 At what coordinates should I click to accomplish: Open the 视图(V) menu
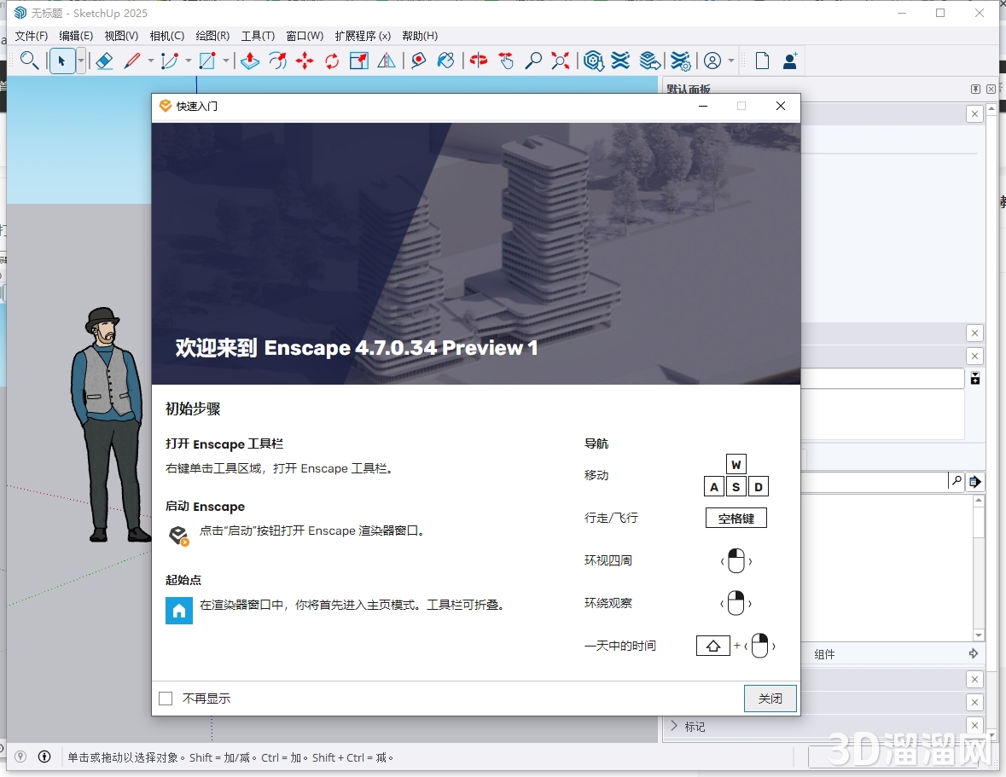pyautogui.click(x=121, y=36)
